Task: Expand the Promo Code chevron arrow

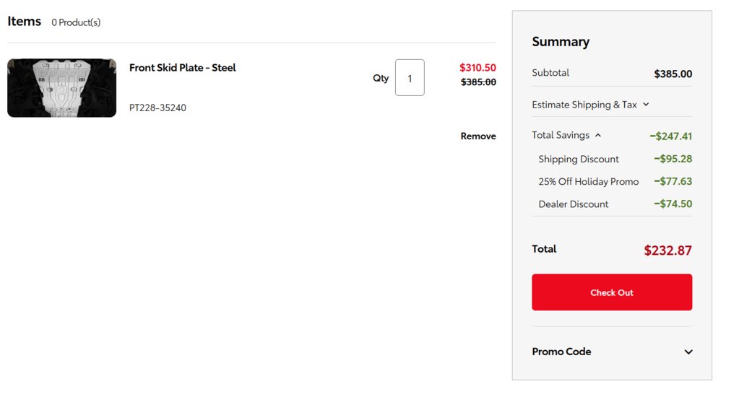Action: tap(688, 352)
